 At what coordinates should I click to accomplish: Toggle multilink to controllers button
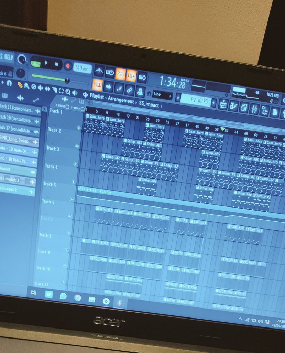[x=140, y=91]
